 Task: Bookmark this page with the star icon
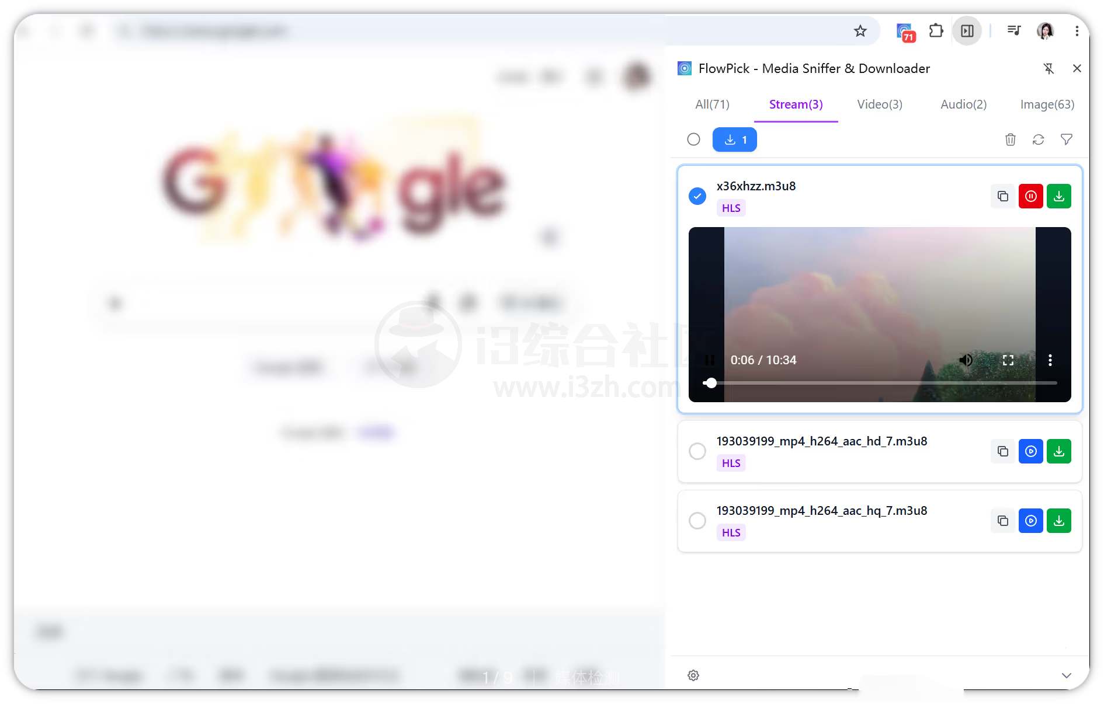tap(860, 31)
